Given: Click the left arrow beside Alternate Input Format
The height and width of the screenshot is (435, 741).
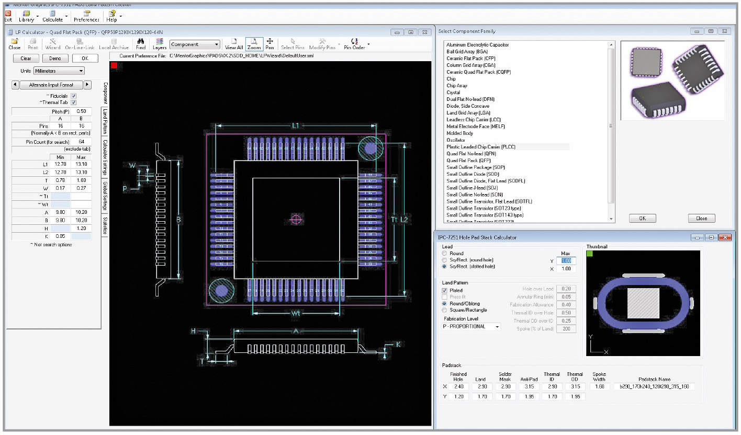Looking at the screenshot, I should [x=15, y=85].
